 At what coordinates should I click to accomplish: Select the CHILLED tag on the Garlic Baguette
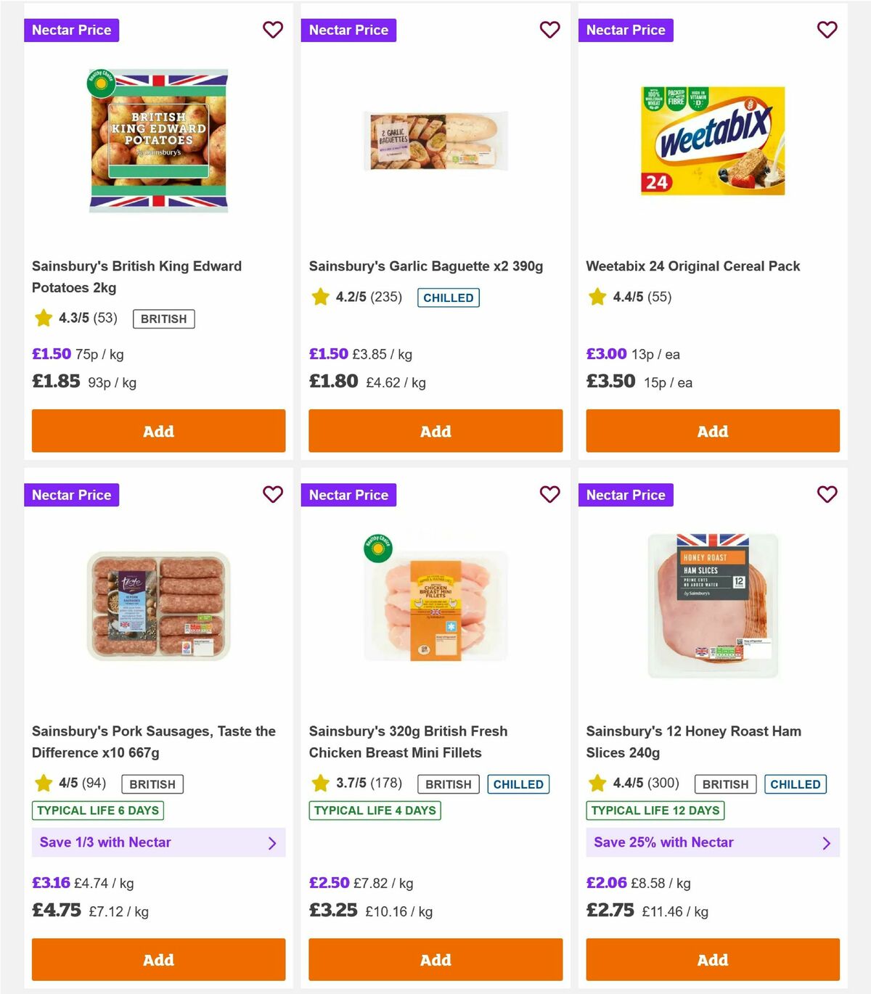448,297
